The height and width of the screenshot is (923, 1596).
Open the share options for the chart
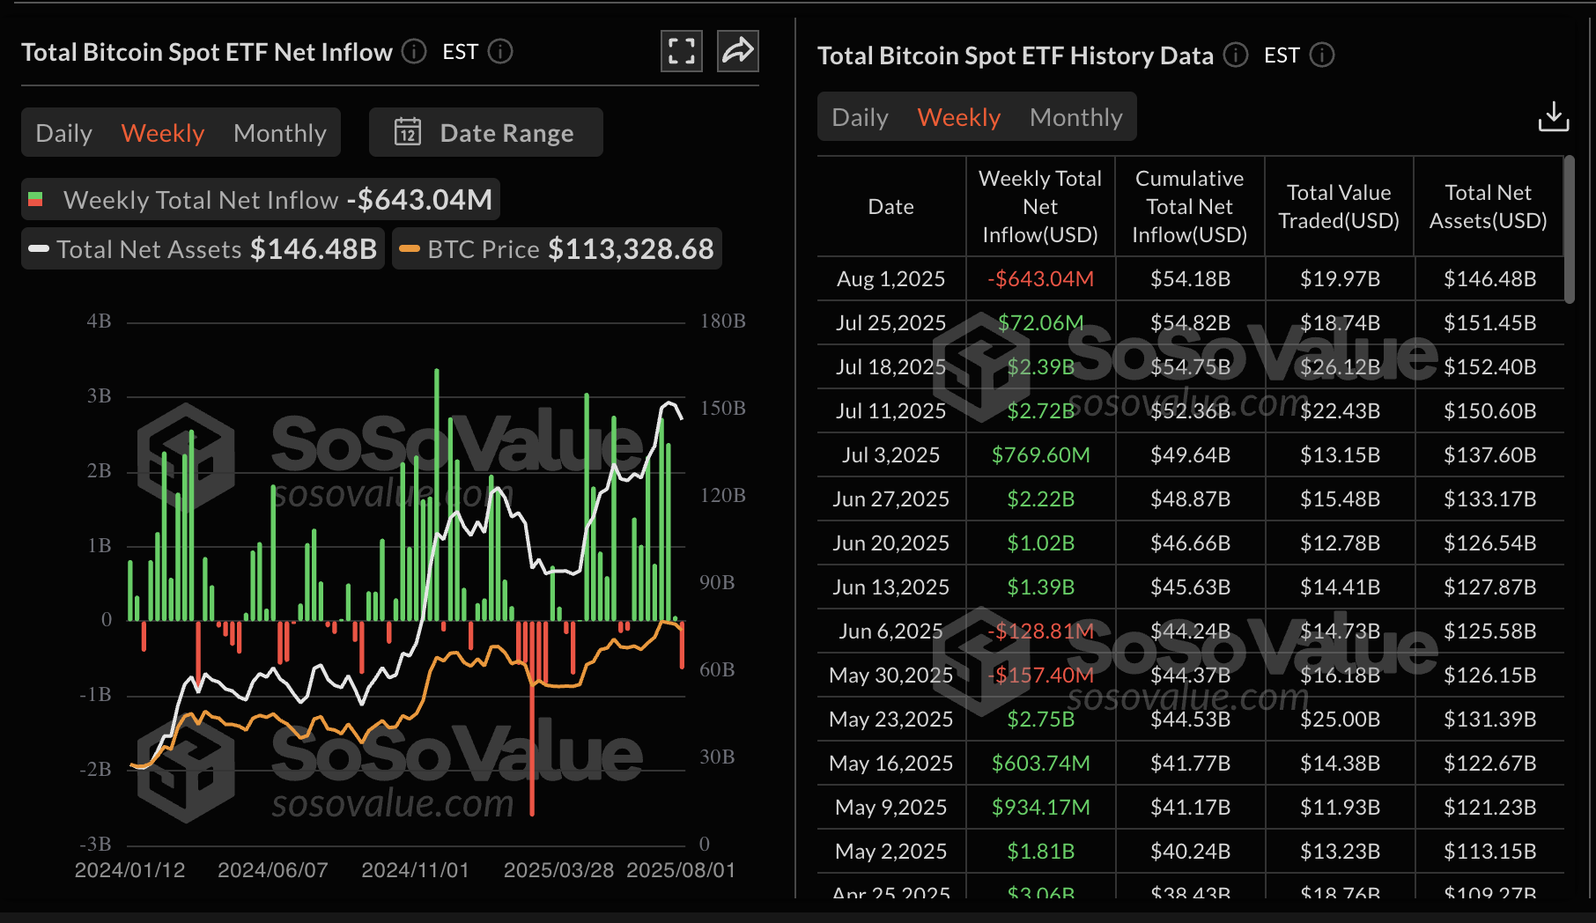pos(737,52)
